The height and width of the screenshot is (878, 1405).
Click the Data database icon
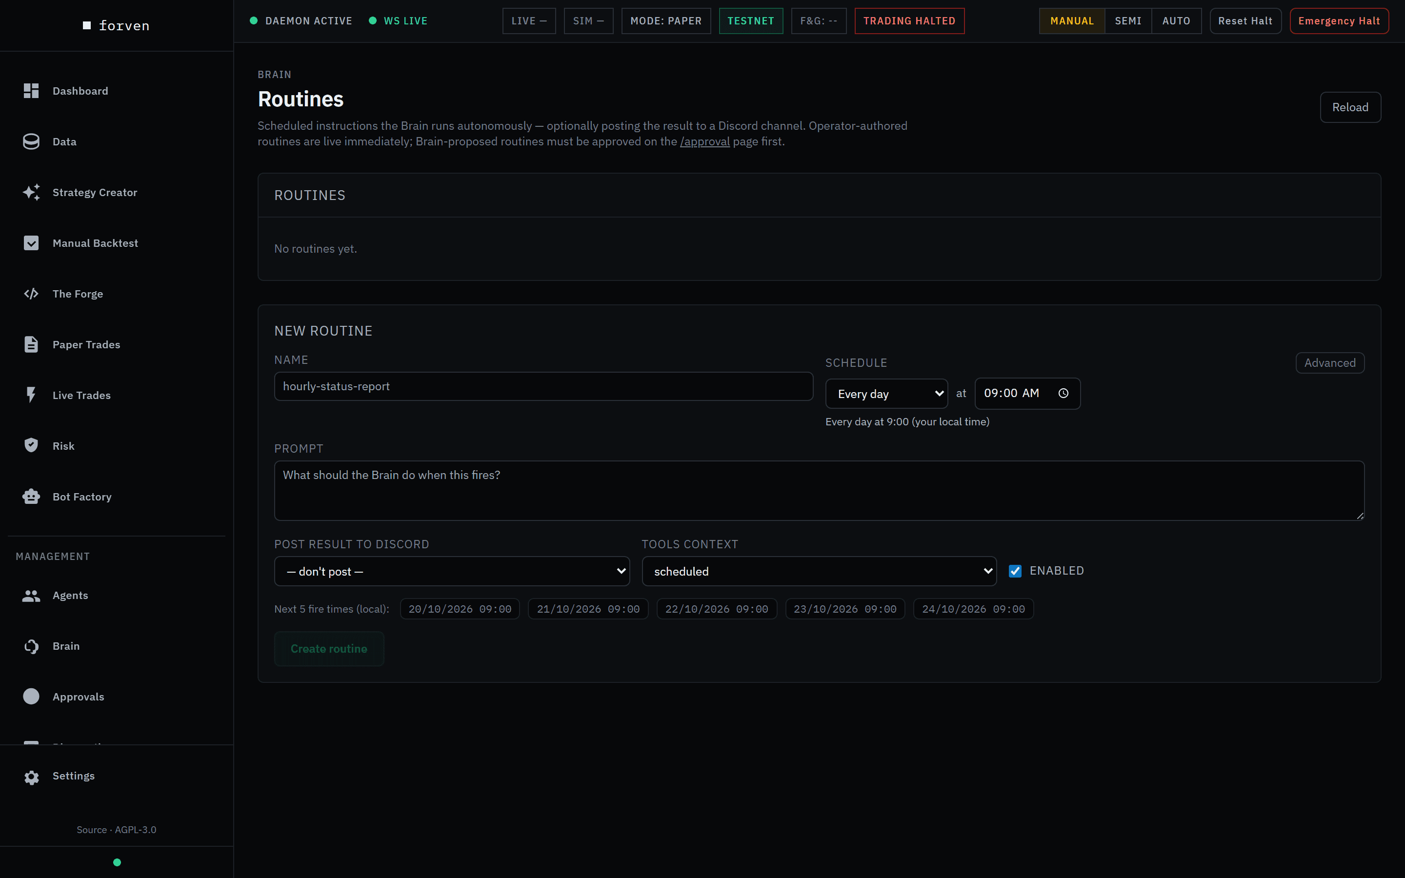point(31,141)
